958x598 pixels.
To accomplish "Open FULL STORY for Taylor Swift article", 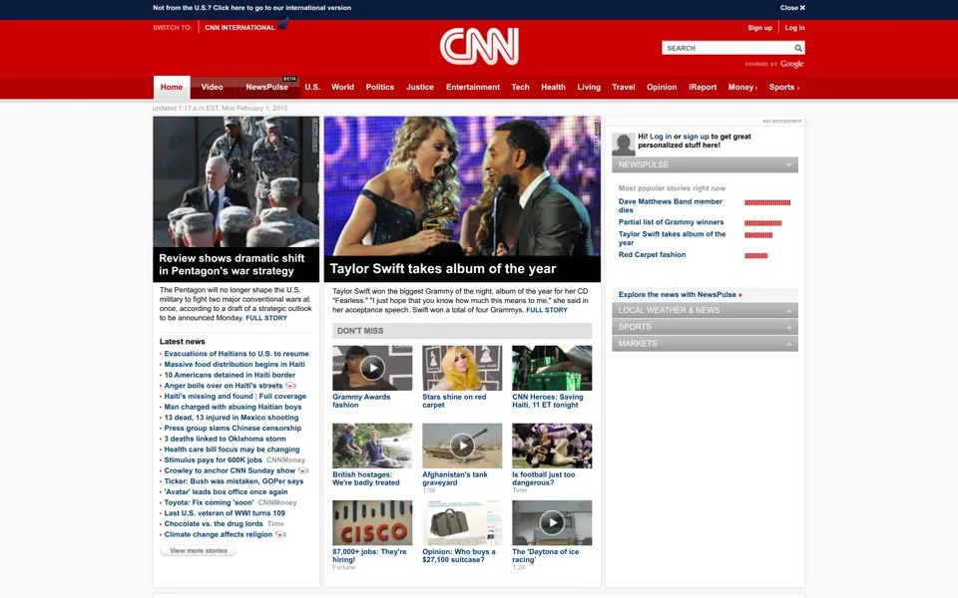I will (x=547, y=310).
